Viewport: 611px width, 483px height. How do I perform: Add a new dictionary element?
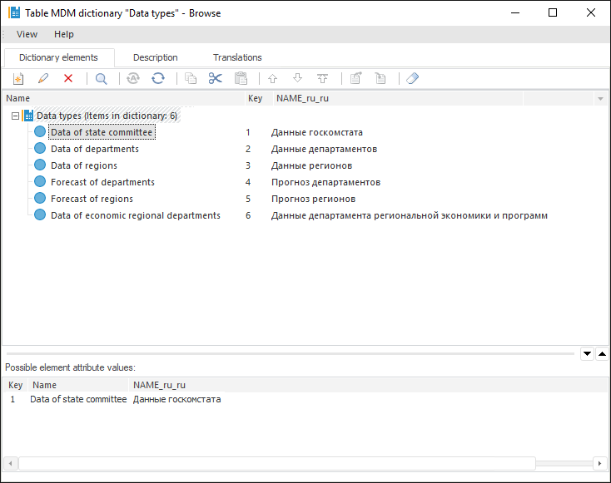18,79
